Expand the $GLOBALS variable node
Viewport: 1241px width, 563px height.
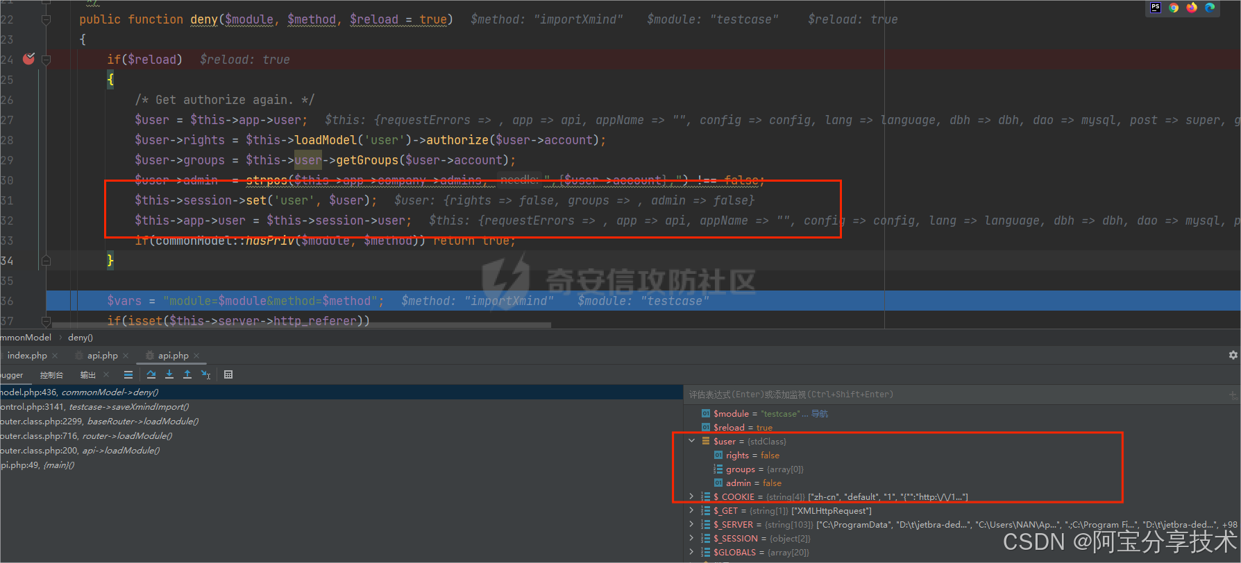click(x=691, y=552)
